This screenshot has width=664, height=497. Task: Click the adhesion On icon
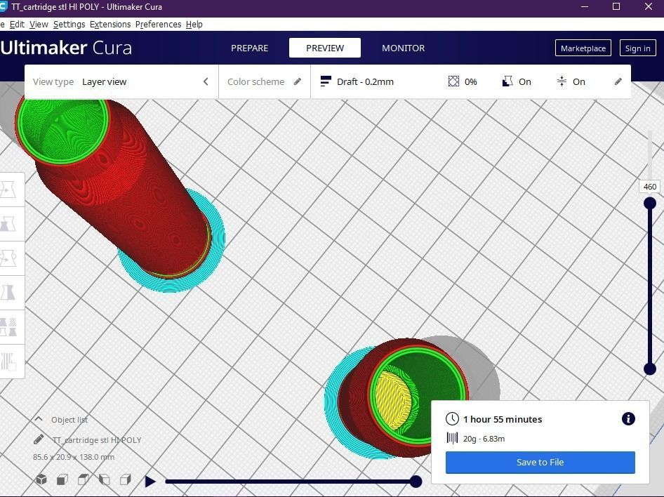coord(562,81)
